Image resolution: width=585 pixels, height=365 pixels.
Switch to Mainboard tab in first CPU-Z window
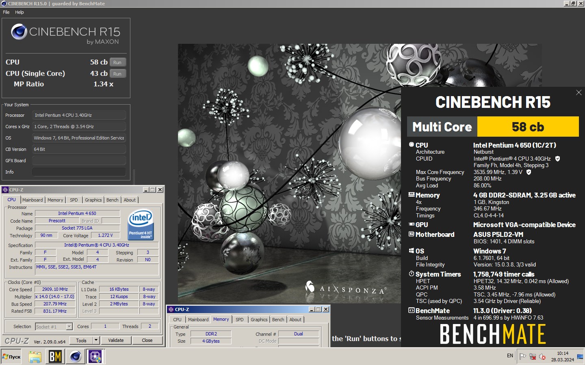32,200
